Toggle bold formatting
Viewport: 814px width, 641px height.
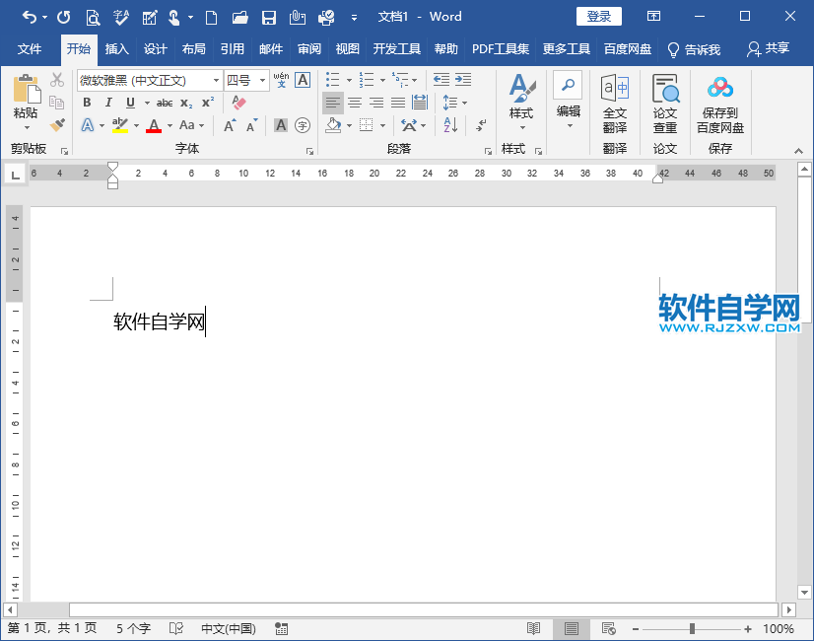coord(87,103)
